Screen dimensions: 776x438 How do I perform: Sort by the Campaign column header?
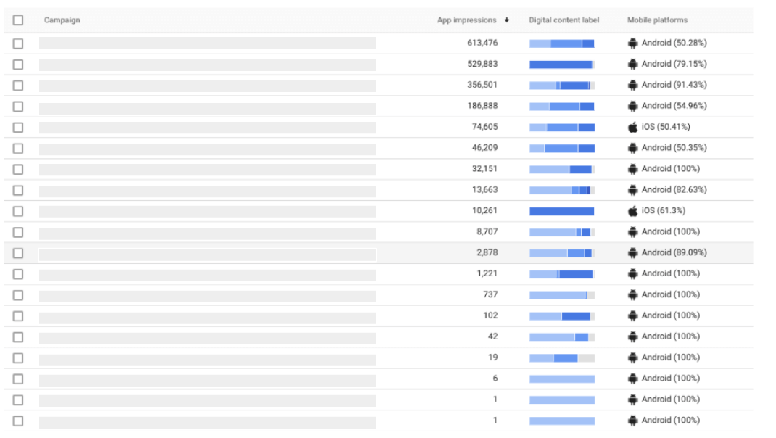[62, 20]
